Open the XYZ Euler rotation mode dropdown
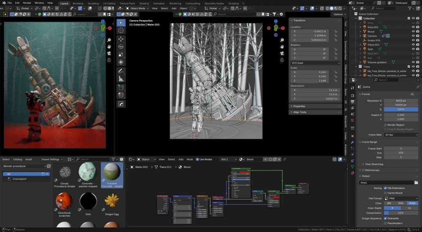This screenshot has width=422, height=232. (315, 63)
